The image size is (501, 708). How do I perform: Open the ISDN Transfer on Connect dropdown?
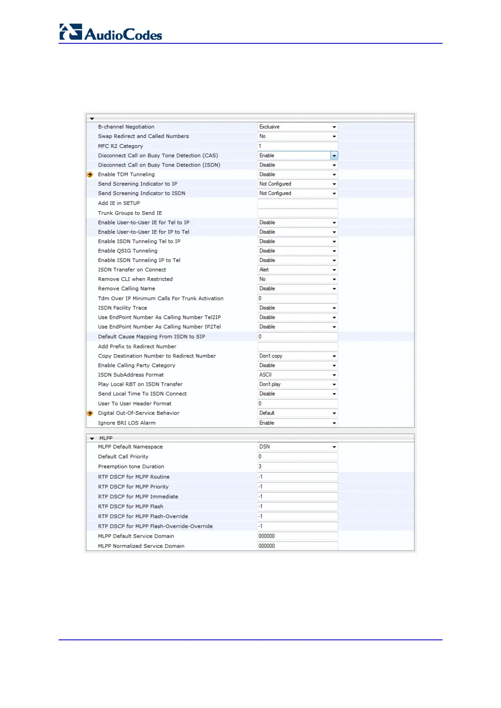click(297, 270)
